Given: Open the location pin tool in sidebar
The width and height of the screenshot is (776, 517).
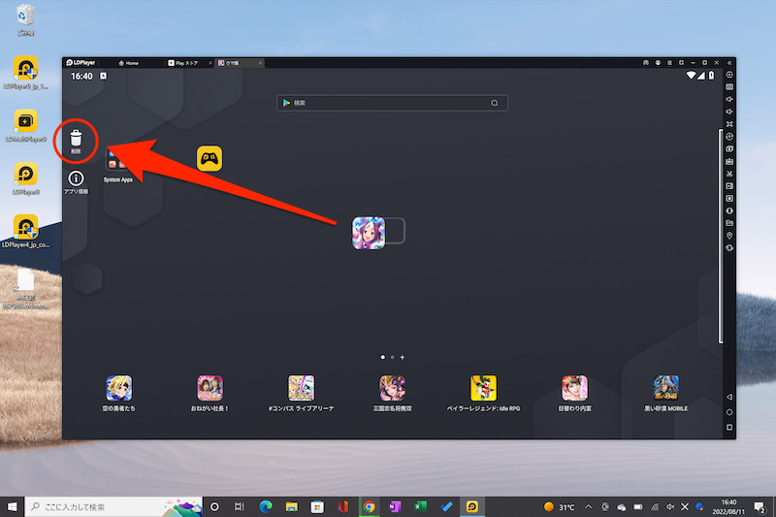Looking at the screenshot, I should (x=729, y=236).
